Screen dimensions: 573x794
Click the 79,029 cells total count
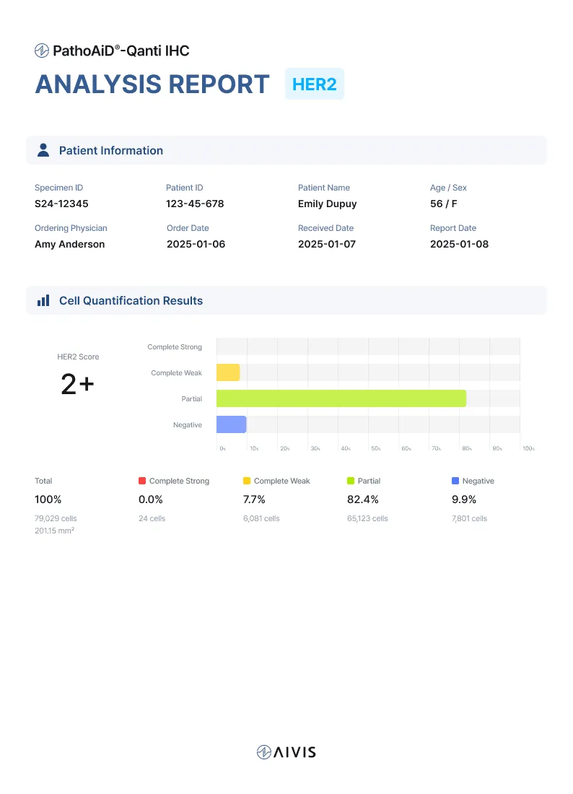tap(56, 518)
